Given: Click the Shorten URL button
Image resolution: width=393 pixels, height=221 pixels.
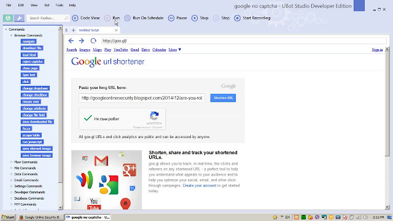Looking at the screenshot, I should coord(223,98).
